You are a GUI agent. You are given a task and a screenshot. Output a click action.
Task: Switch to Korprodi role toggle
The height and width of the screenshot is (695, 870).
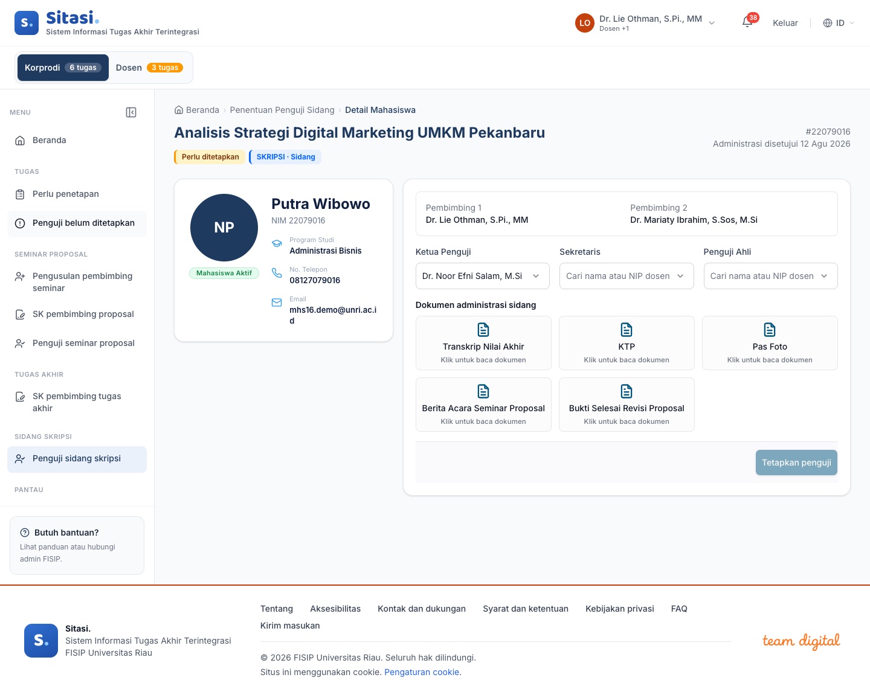63,68
